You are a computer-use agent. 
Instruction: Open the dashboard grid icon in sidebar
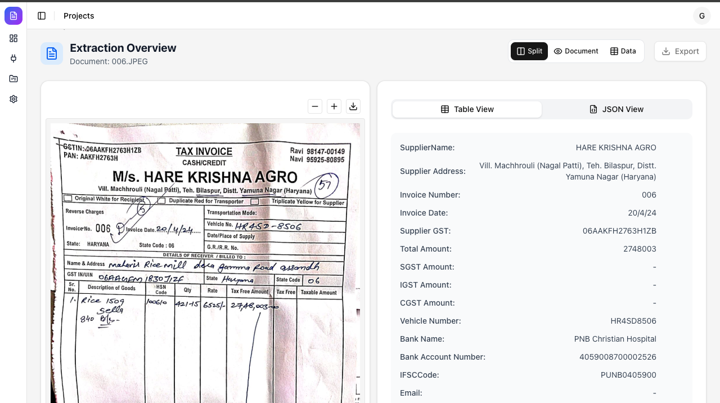[x=13, y=38]
